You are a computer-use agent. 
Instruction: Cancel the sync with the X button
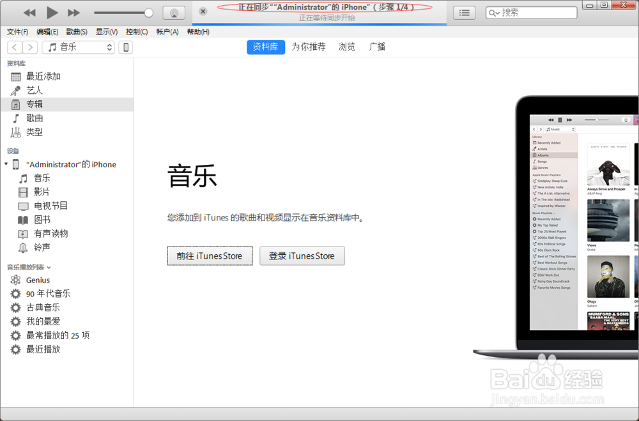point(203,11)
